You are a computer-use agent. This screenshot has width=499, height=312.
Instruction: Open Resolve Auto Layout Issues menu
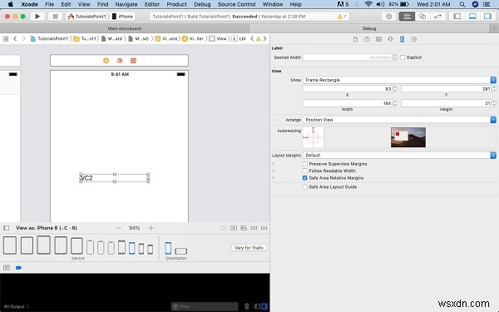click(x=264, y=228)
